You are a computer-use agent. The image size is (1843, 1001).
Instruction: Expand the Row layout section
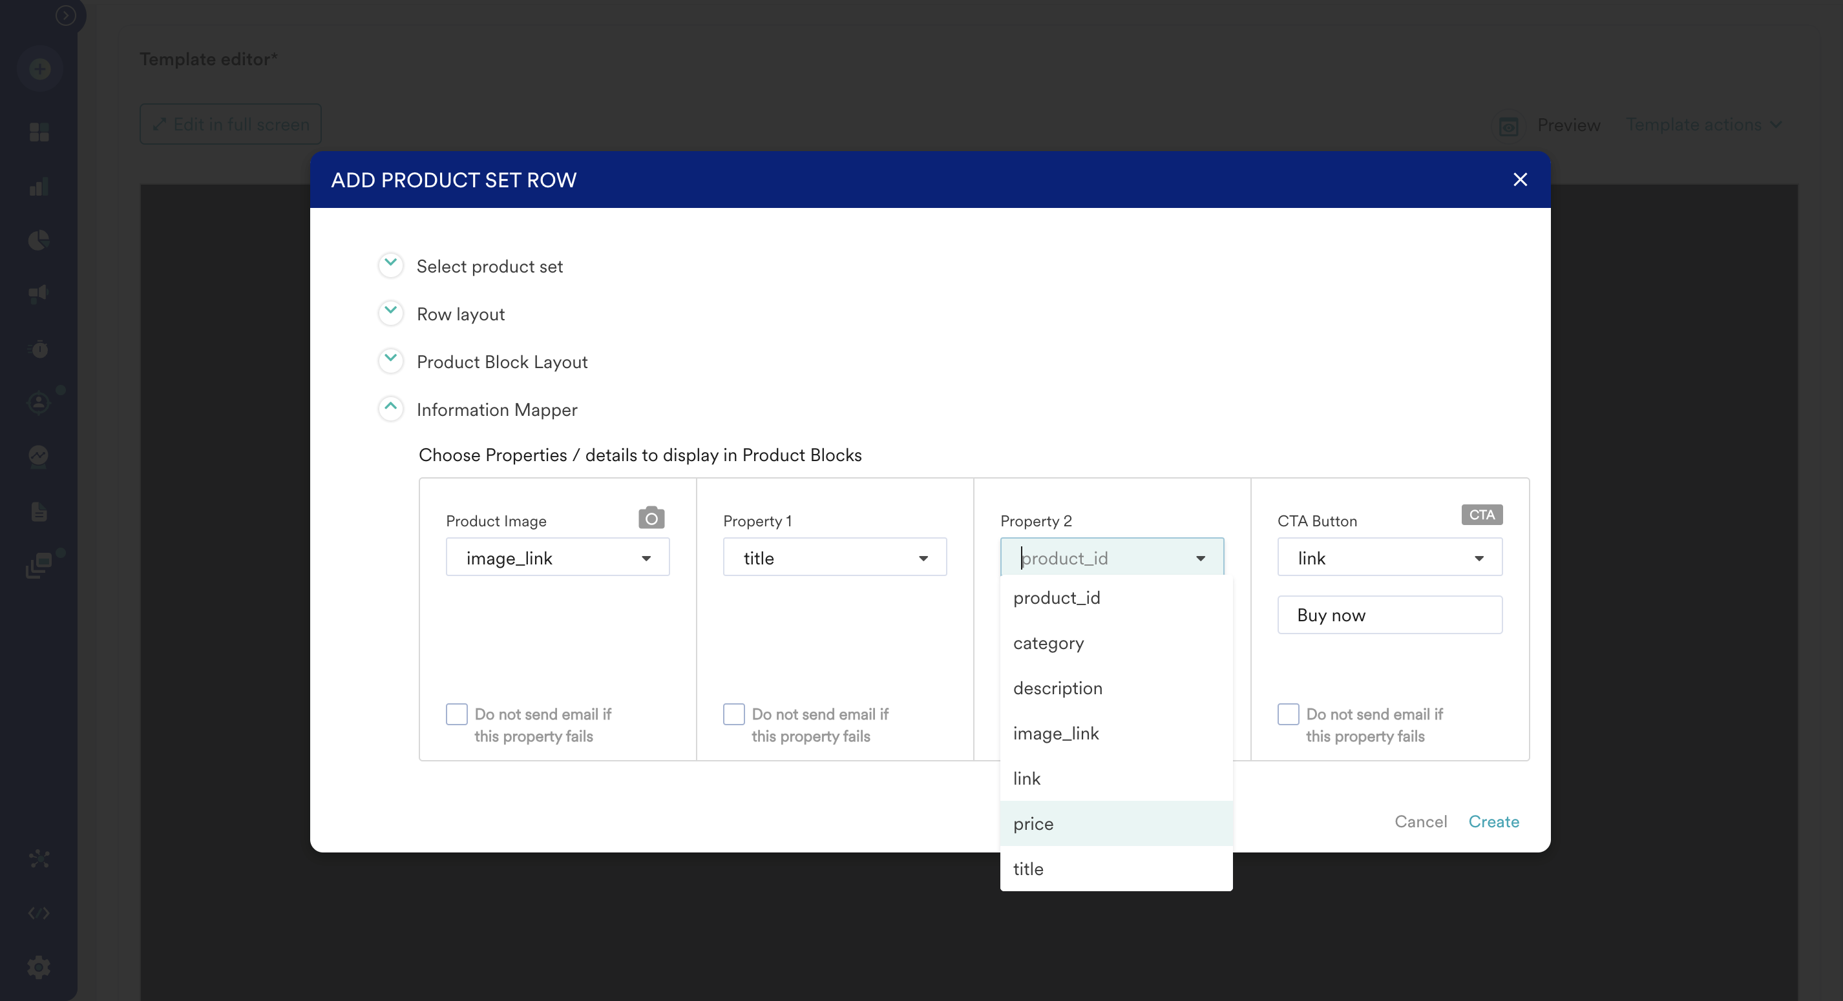coord(390,313)
